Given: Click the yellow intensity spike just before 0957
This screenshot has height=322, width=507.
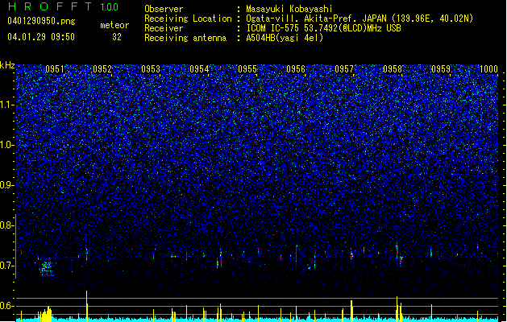Looking at the screenshot, I should pyautogui.click(x=351, y=310).
